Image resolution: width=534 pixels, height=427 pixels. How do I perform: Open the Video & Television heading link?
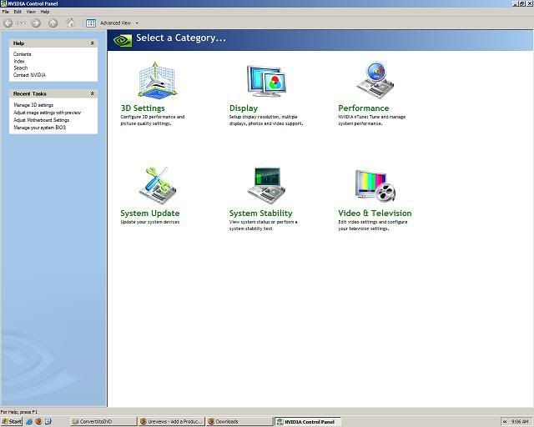pos(375,213)
